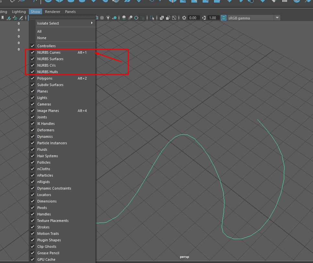The width and height of the screenshot is (313, 263).
Task: Click the exposure aperture icon
Action: (x=184, y=18)
